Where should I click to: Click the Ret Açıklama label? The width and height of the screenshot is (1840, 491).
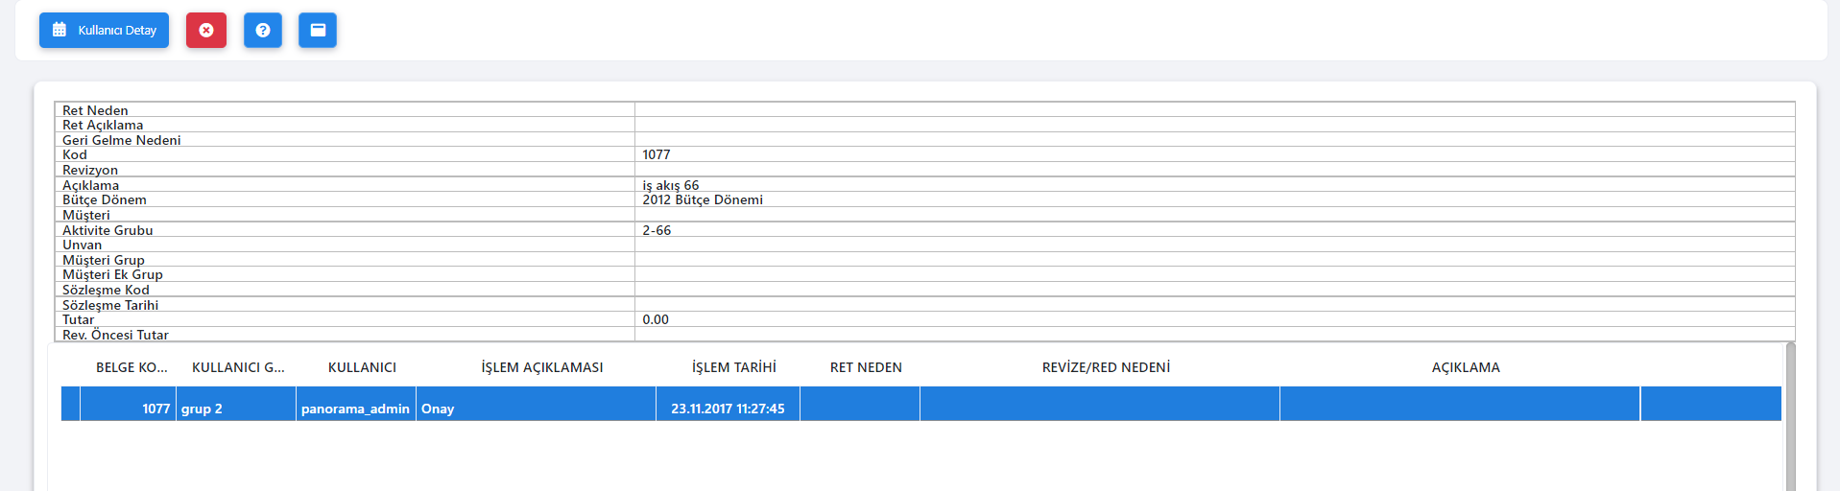click(x=103, y=125)
